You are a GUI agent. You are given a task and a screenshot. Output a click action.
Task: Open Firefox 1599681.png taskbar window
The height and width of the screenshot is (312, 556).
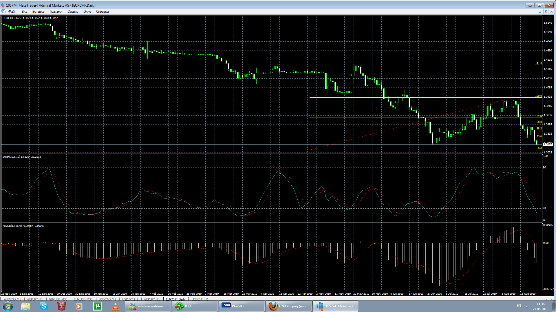click(288, 306)
